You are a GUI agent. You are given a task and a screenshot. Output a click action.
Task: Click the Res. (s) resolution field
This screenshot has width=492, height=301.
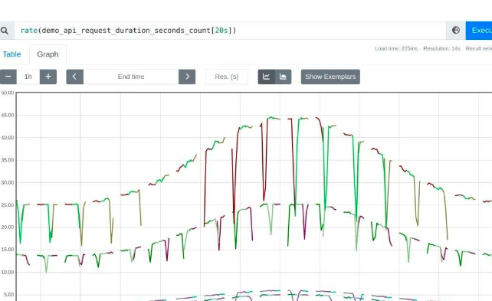[227, 77]
